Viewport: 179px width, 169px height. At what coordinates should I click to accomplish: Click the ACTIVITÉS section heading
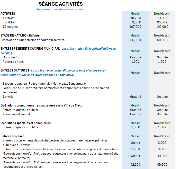tap(8, 14)
